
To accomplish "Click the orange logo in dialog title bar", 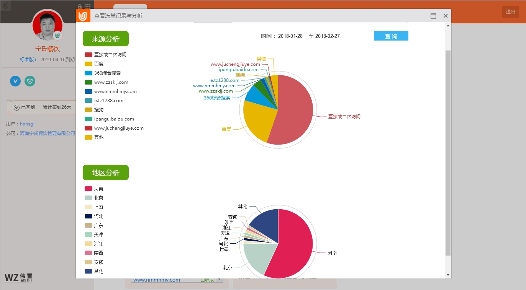I will pyautogui.click(x=83, y=16).
